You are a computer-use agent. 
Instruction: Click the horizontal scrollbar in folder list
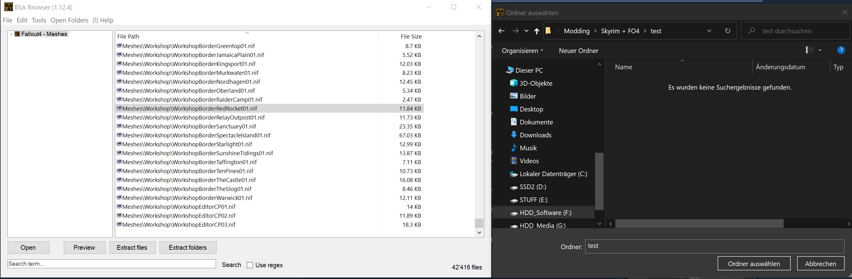coord(699,224)
